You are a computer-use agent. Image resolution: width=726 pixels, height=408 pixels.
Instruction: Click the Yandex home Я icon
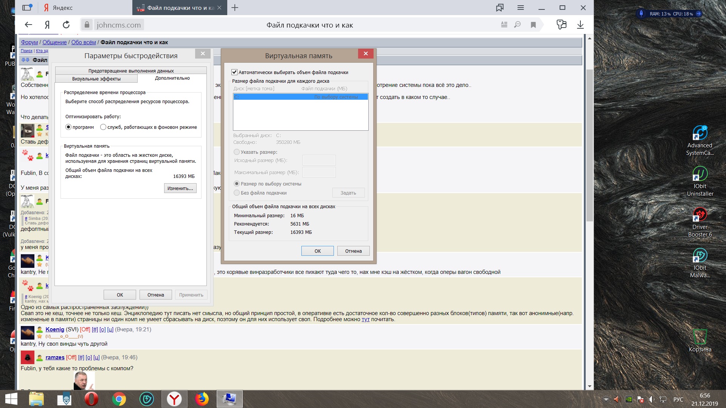[x=47, y=25]
